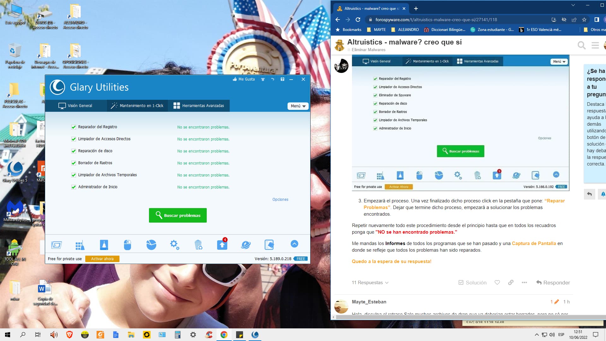Uncheck Reparador del Registro checkbox
Image resolution: width=606 pixels, height=341 pixels.
click(x=74, y=127)
